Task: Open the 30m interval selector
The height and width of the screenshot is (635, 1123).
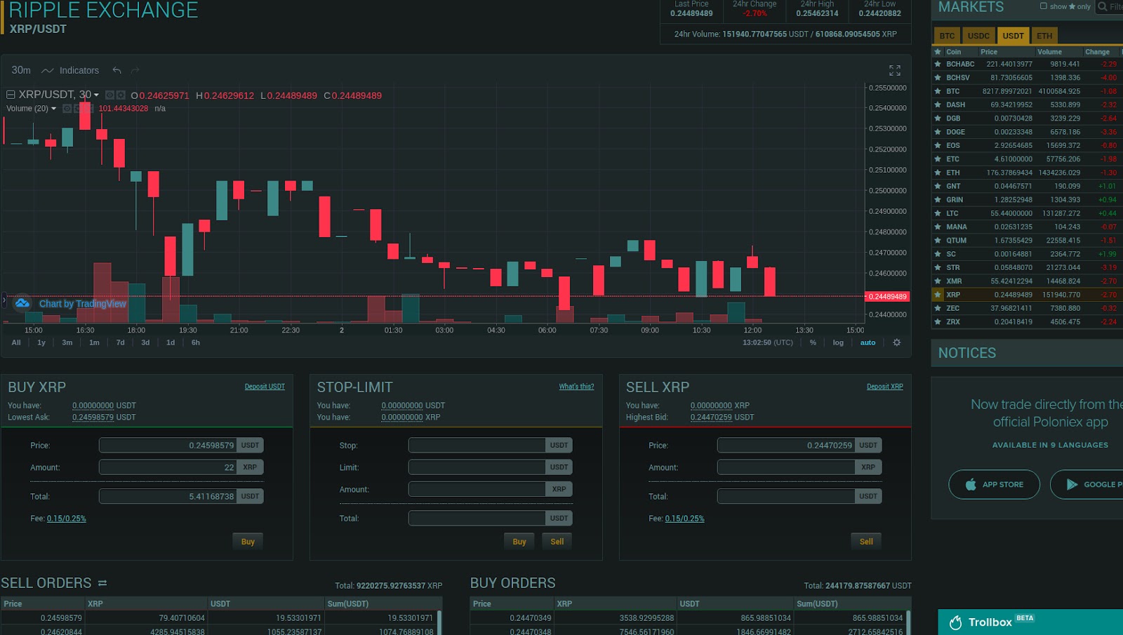Action: point(21,70)
